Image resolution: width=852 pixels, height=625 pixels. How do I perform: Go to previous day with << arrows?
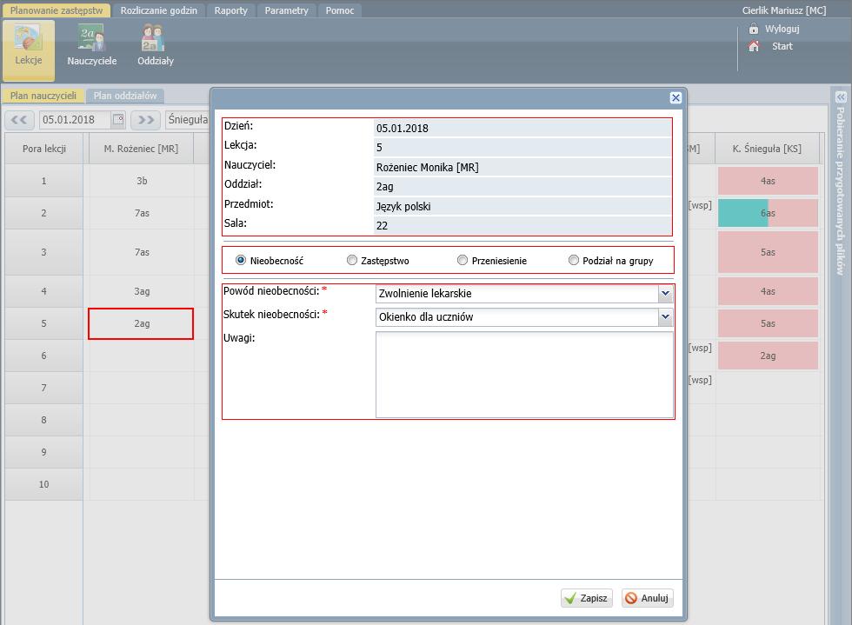[x=19, y=120]
